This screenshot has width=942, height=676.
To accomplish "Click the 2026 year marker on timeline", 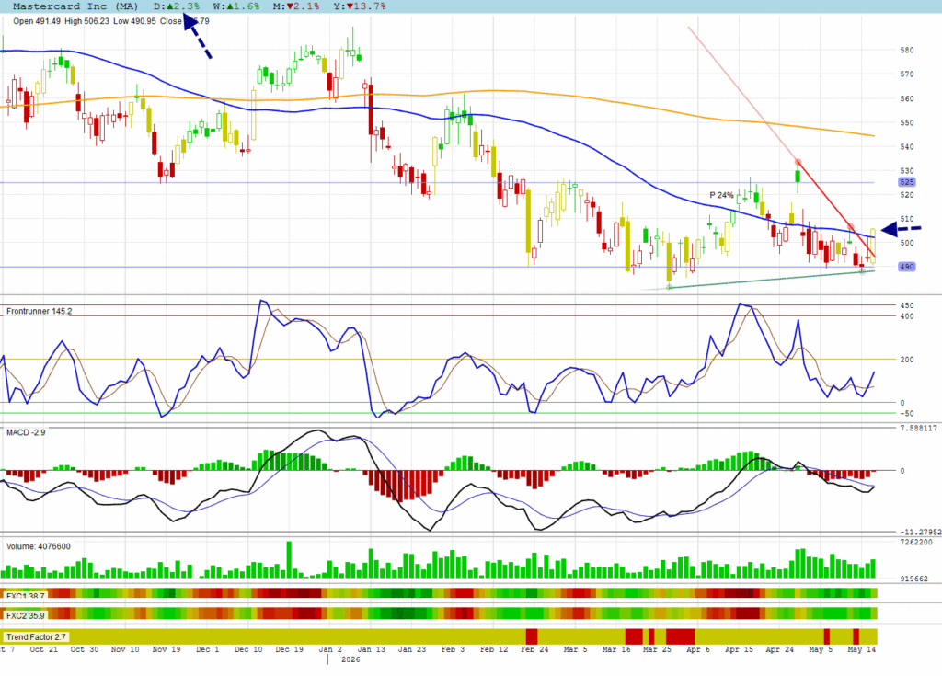I will pos(350,659).
